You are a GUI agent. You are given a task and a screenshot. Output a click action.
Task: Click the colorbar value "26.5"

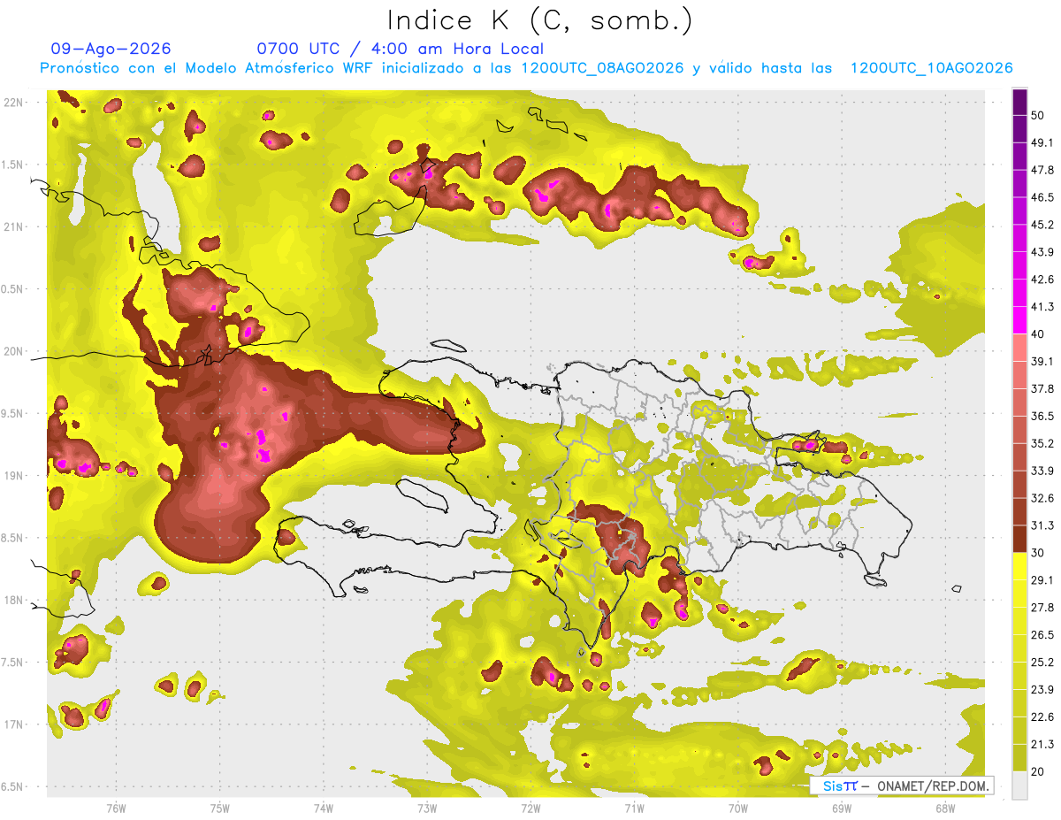point(1042,635)
